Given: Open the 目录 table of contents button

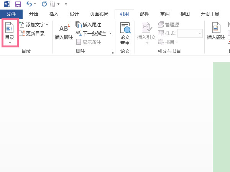Looking at the screenshot, I should point(10,33).
